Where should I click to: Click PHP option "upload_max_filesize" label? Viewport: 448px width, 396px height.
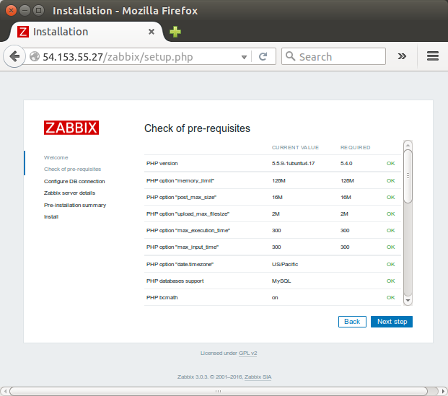click(188, 214)
